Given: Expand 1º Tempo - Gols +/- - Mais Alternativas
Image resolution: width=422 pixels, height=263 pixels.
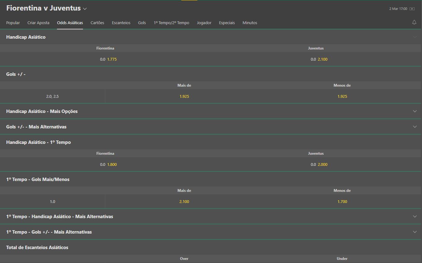Looking at the screenshot, I should (415, 232).
